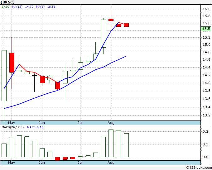Click the MACD(26,12,9) indicator label
The width and height of the screenshot is (212, 170).
[12, 127]
